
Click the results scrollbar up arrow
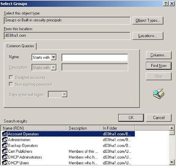coord(172,128)
